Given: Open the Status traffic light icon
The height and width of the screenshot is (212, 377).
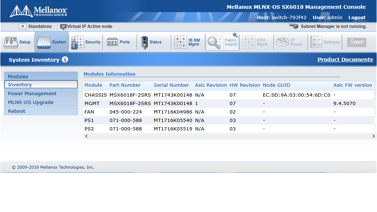Looking at the screenshot, I should point(144,43).
